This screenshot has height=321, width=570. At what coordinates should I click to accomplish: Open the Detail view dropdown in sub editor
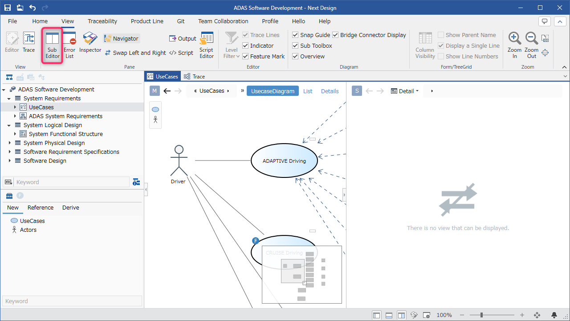(405, 91)
